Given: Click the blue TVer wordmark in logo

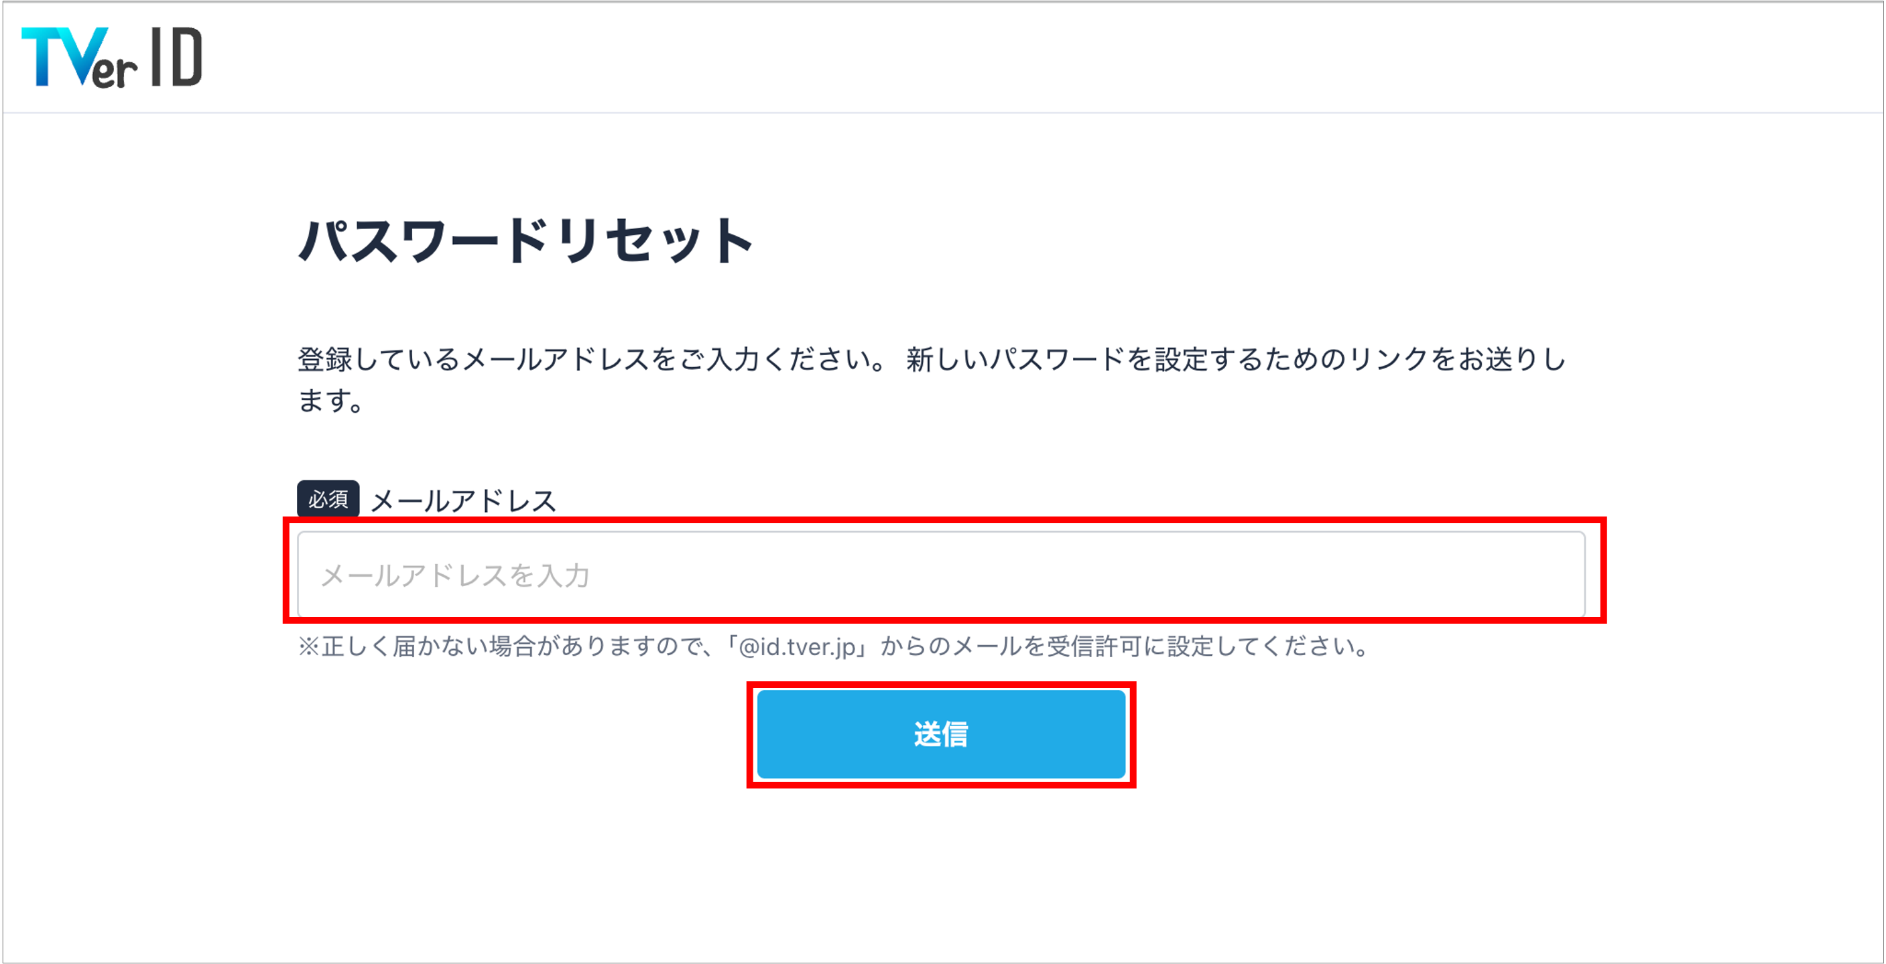Looking at the screenshot, I should (x=79, y=57).
